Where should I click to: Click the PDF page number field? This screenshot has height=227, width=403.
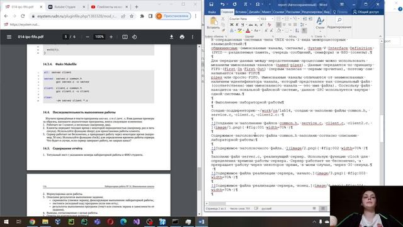[x=65, y=37]
